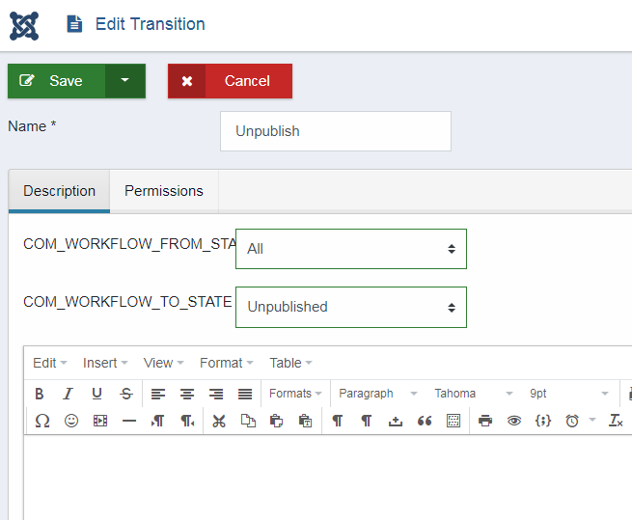Insert nonbreaking space icon
Viewport: 632px width, 520px height.
[x=396, y=421]
